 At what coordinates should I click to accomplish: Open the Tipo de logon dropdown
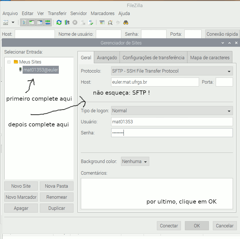tap(172, 111)
